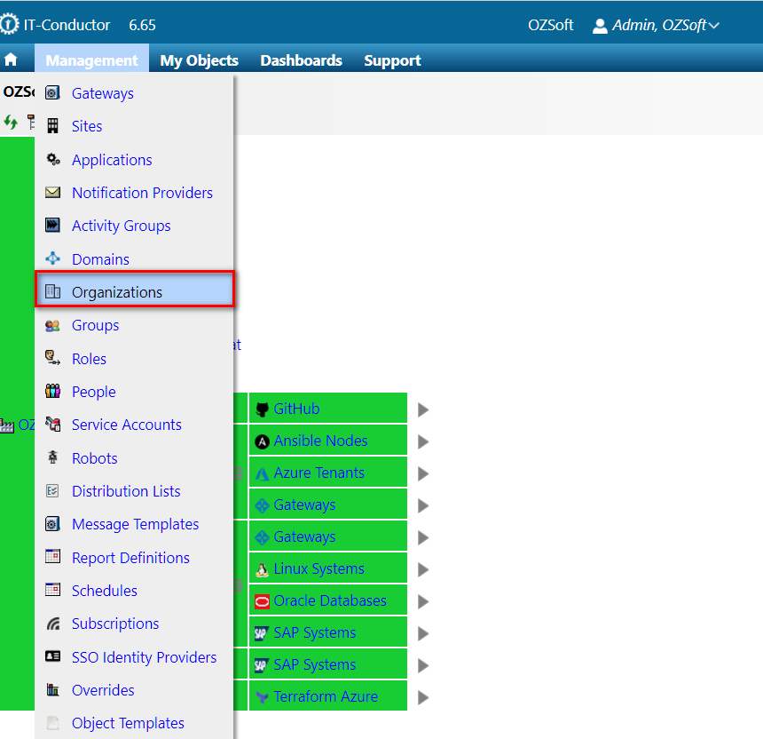This screenshot has width=763, height=739.
Task: Click the user avatar icon
Action: point(600,26)
